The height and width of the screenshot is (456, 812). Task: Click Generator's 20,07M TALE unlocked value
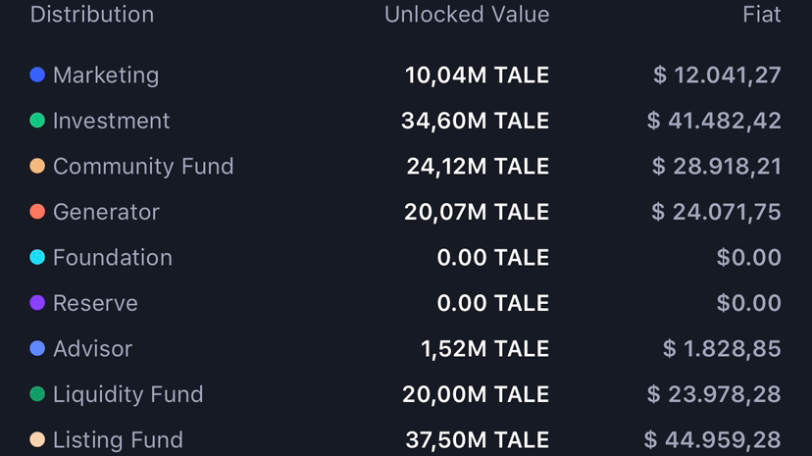point(477,212)
